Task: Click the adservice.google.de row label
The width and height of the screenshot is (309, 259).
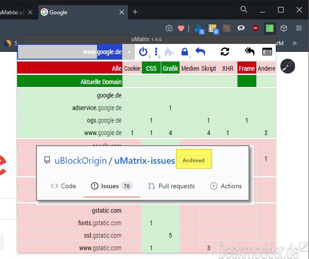Action: pos(70,107)
